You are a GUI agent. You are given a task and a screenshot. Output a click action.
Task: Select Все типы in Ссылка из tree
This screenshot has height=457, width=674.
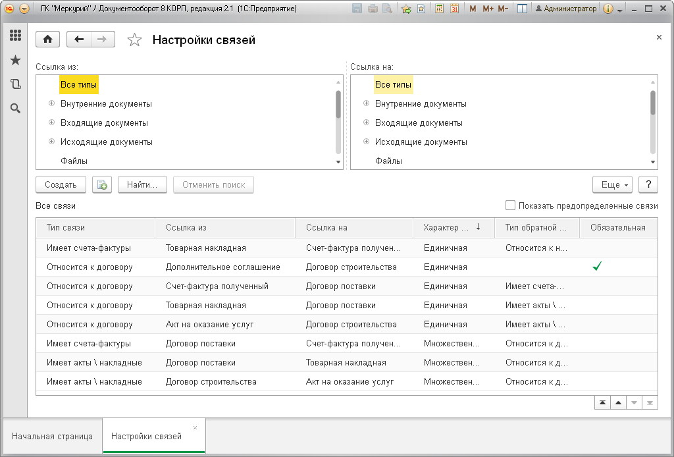[79, 85]
